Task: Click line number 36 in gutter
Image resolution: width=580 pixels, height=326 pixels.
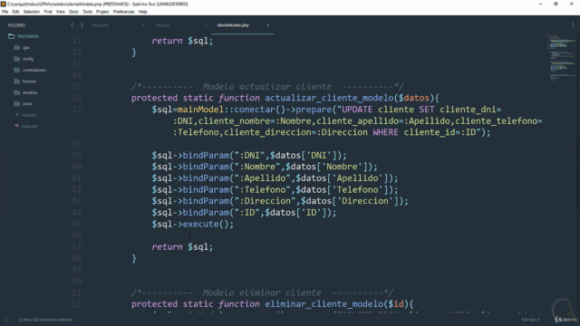Action: tap(76, 98)
